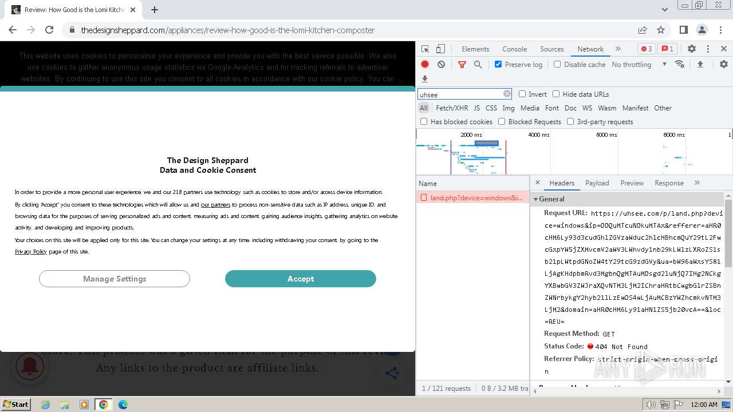This screenshot has height=412, width=733.
Task: Click the error count badge showing 3
Action: (647, 49)
